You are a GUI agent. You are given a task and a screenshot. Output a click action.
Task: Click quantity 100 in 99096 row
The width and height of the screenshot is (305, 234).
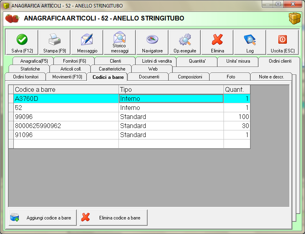click(237, 117)
